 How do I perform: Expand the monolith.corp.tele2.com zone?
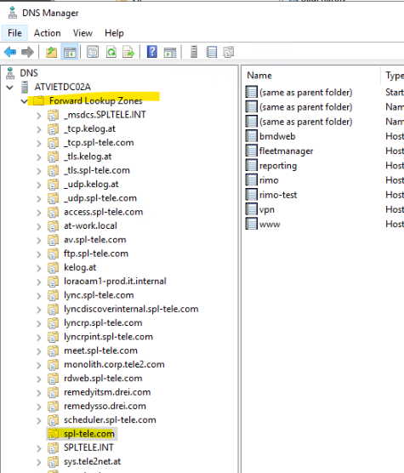click(38, 365)
